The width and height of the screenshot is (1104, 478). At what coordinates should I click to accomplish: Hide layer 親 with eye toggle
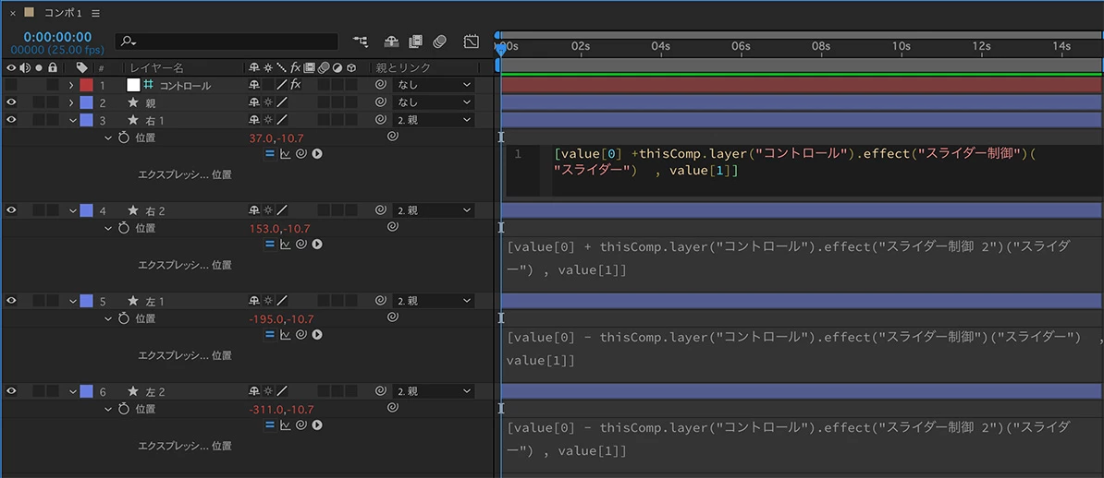(11, 102)
